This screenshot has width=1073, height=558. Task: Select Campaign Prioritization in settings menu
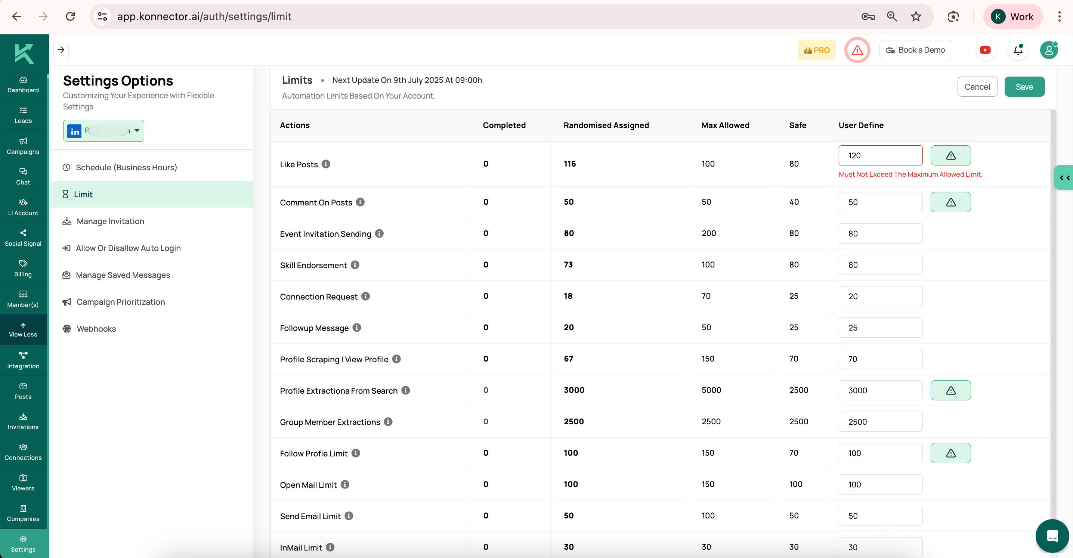(x=120, y=302)
